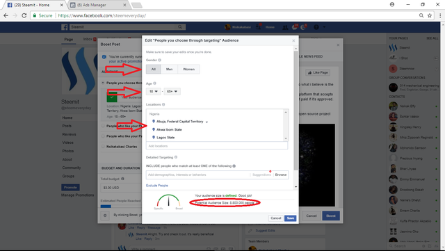Switch to the Ads Manager browser tab

pos(98,5)
